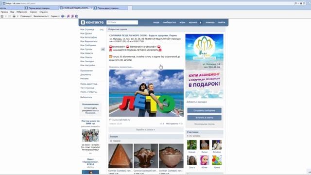Screen dimensions: 311x175
Task: Open 'Мои Сообщения' in left sidebar
Action: pyautogui.click(x=88, y=45)
